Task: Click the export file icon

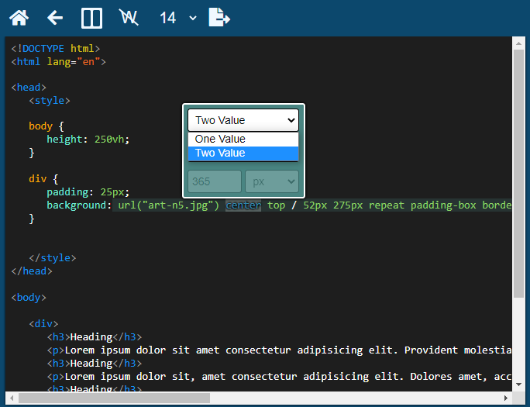Action: point(219,17)
